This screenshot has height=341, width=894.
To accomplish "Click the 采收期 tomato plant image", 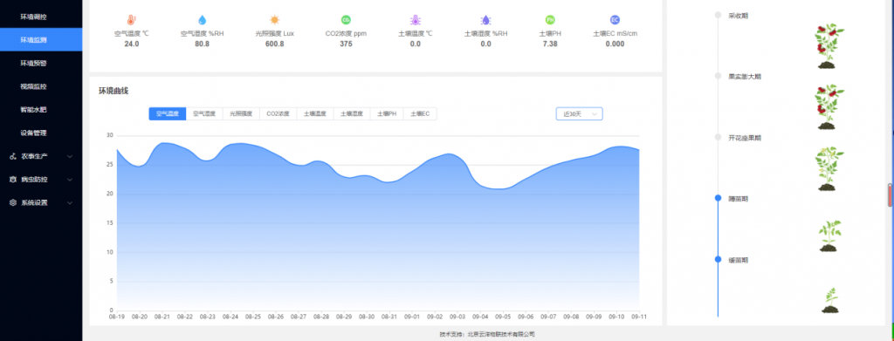I will tap(829, 46).
